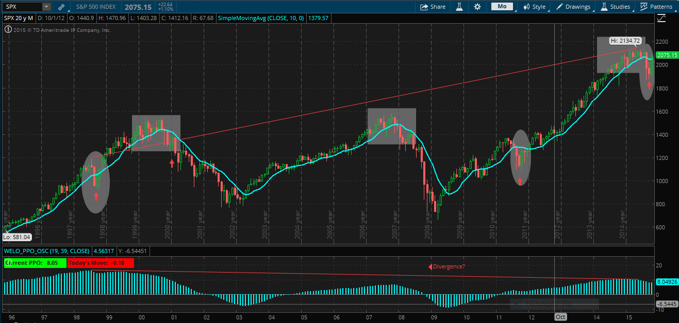The height and width of the screenshot is (323, 679).
Task: Click the Current PPO: 8.05 label
Action: tap(35, 263)
